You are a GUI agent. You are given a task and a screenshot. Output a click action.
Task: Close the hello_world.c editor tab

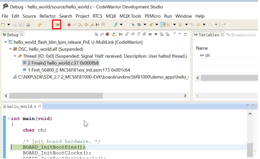click(39, 106)
